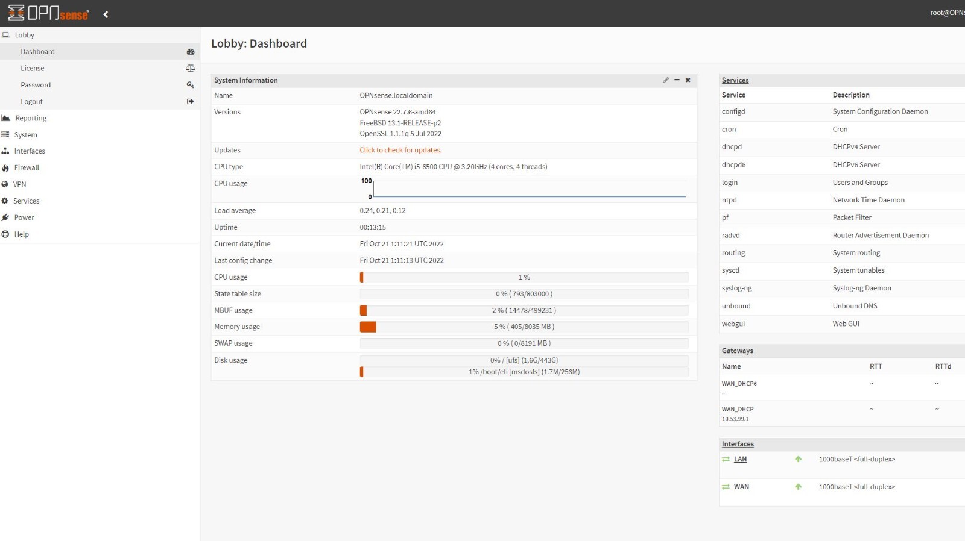The width and height of the screenshot is (965, 541).
Task: Collapse the sidebar with the chevron arrow
Action: 106,14
